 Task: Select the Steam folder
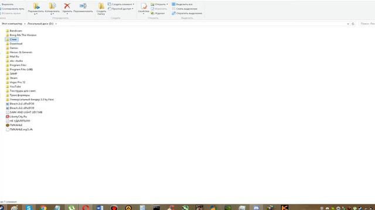(x=12, y=78)
